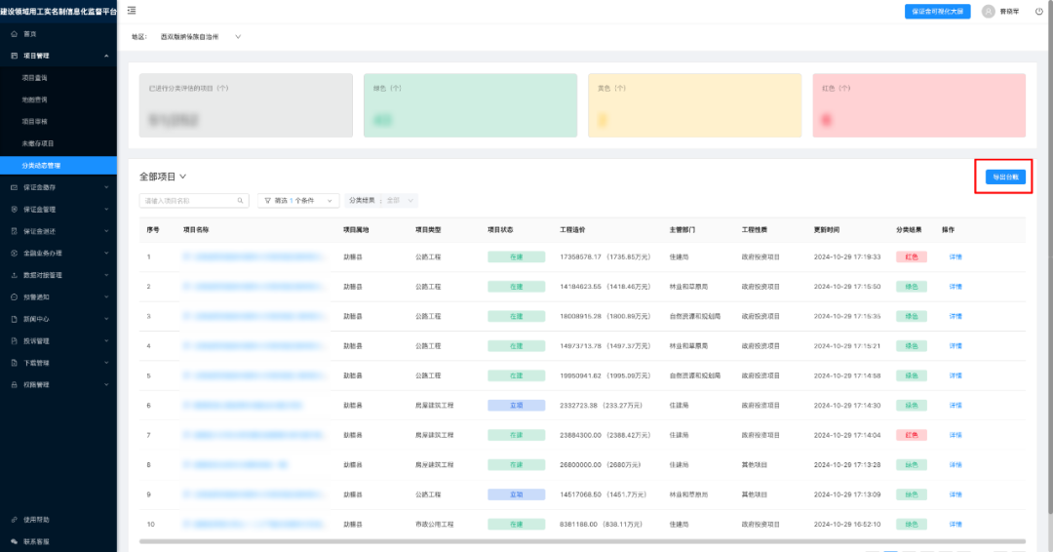Screen dimensions: 1053x552
Task: Click the 工程造价 column header
Action: pyautogui.click(x=572, y=229)
